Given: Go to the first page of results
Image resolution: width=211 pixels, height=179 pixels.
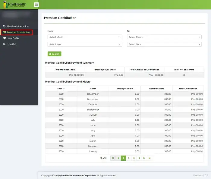Looking at the screenshot, I should 113,158.
